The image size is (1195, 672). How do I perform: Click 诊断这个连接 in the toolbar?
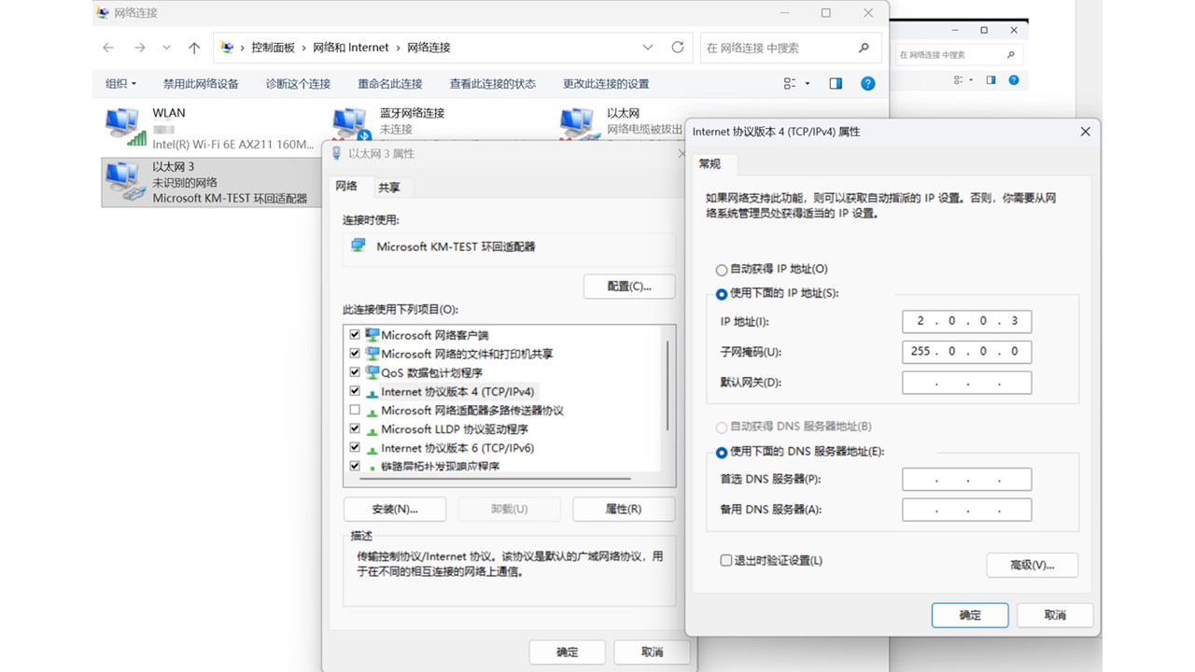(x=298, y=83)
